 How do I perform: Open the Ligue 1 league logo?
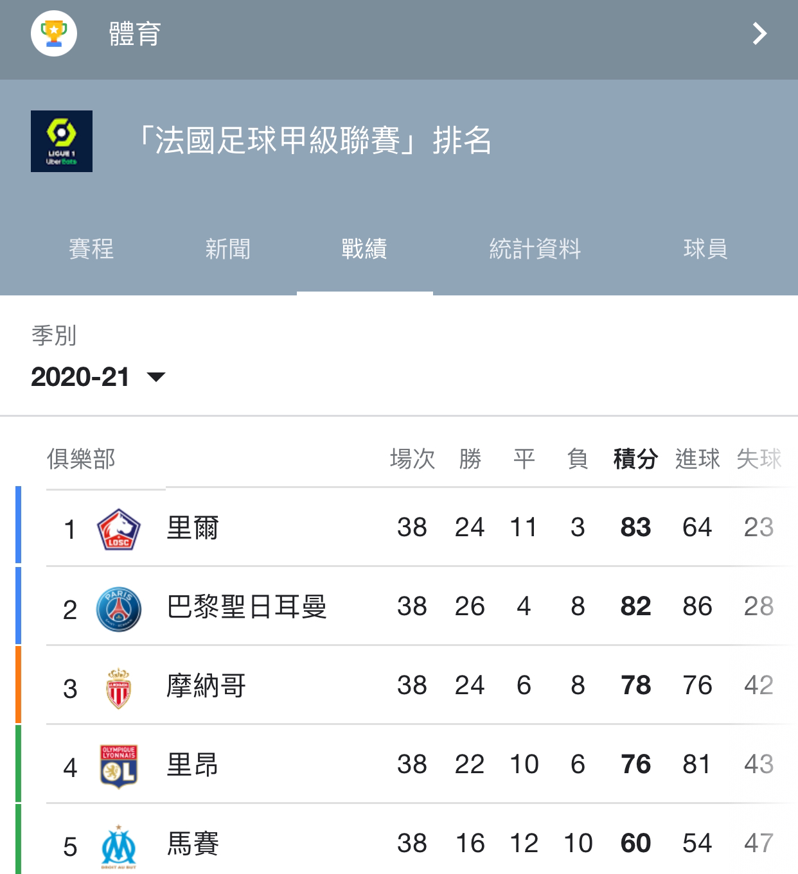click(62, 141)
